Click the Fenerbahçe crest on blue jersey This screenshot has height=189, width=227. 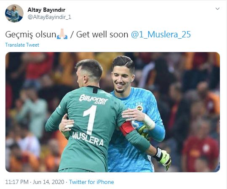139,107
